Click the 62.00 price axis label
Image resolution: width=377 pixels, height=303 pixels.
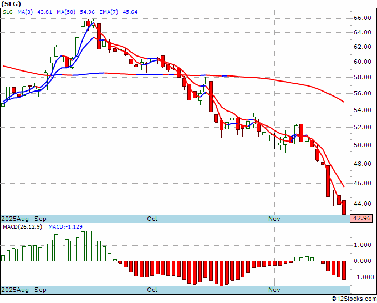coord(362,47)
